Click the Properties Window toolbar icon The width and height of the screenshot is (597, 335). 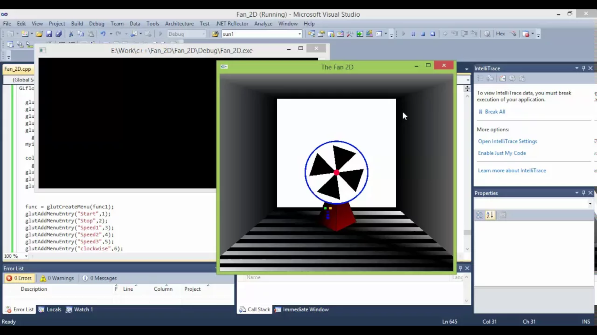(321, 34)
